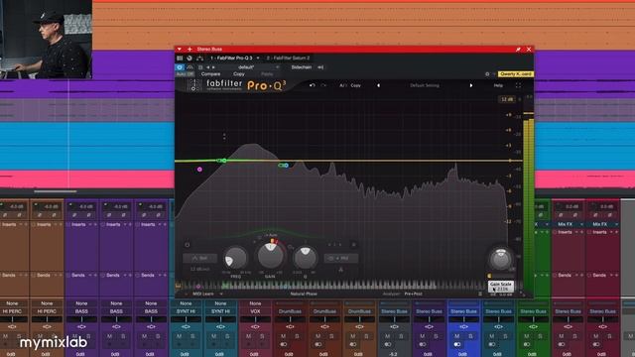Click the Pro-Q 3 redo arrow

[x=323, y=85]
